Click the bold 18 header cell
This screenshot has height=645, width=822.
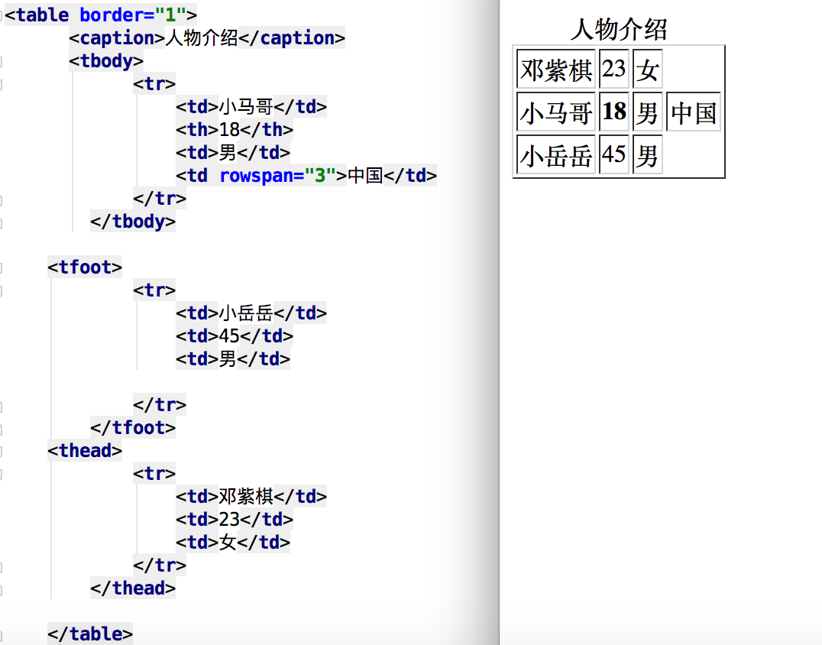click(x=613, y=112)
